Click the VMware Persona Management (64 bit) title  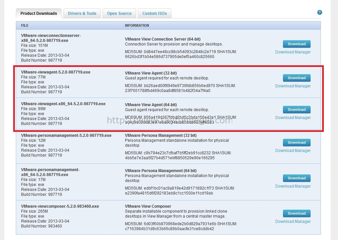[x=161, y=171]
